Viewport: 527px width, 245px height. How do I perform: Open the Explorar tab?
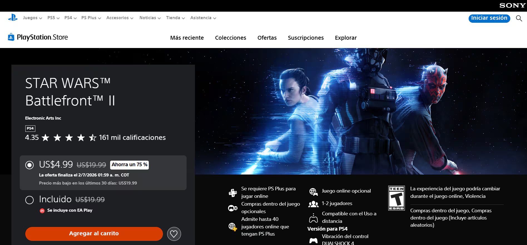click(x=346, y=38)
